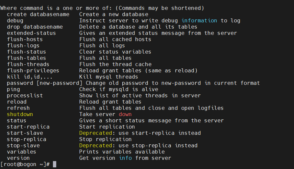Click the terminal cursor block at the prompt
Viewport: 294px width, 169px height.
[x=55, y=164]
